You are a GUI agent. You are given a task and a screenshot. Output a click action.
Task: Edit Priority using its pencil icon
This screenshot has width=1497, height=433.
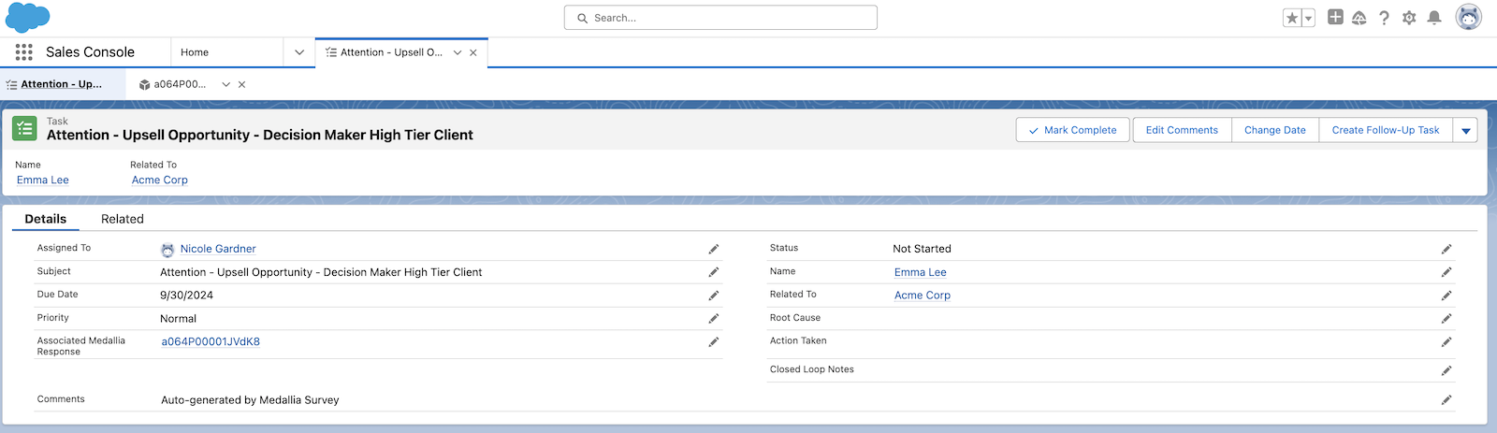(x=714, y=319)
